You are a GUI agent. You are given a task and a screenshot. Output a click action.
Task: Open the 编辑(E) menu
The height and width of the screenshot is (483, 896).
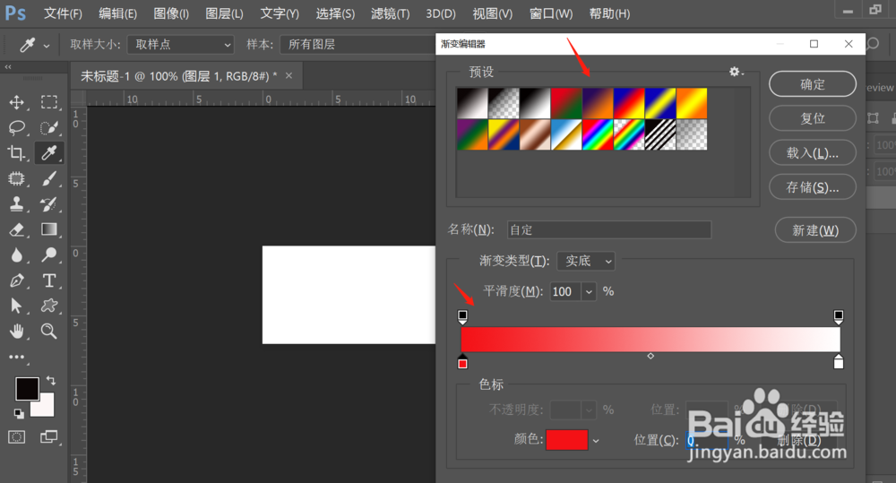tap(117, 13)
